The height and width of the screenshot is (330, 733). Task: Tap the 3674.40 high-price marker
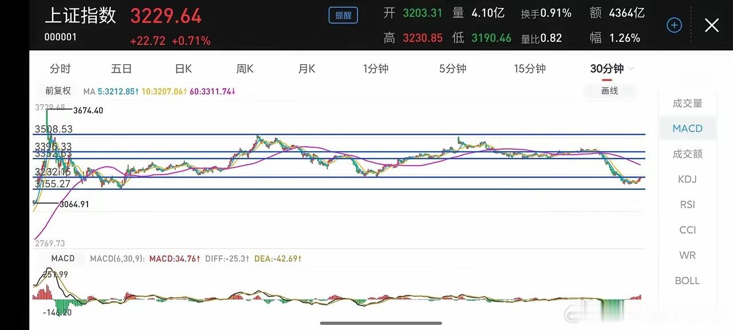click(88, 111)
